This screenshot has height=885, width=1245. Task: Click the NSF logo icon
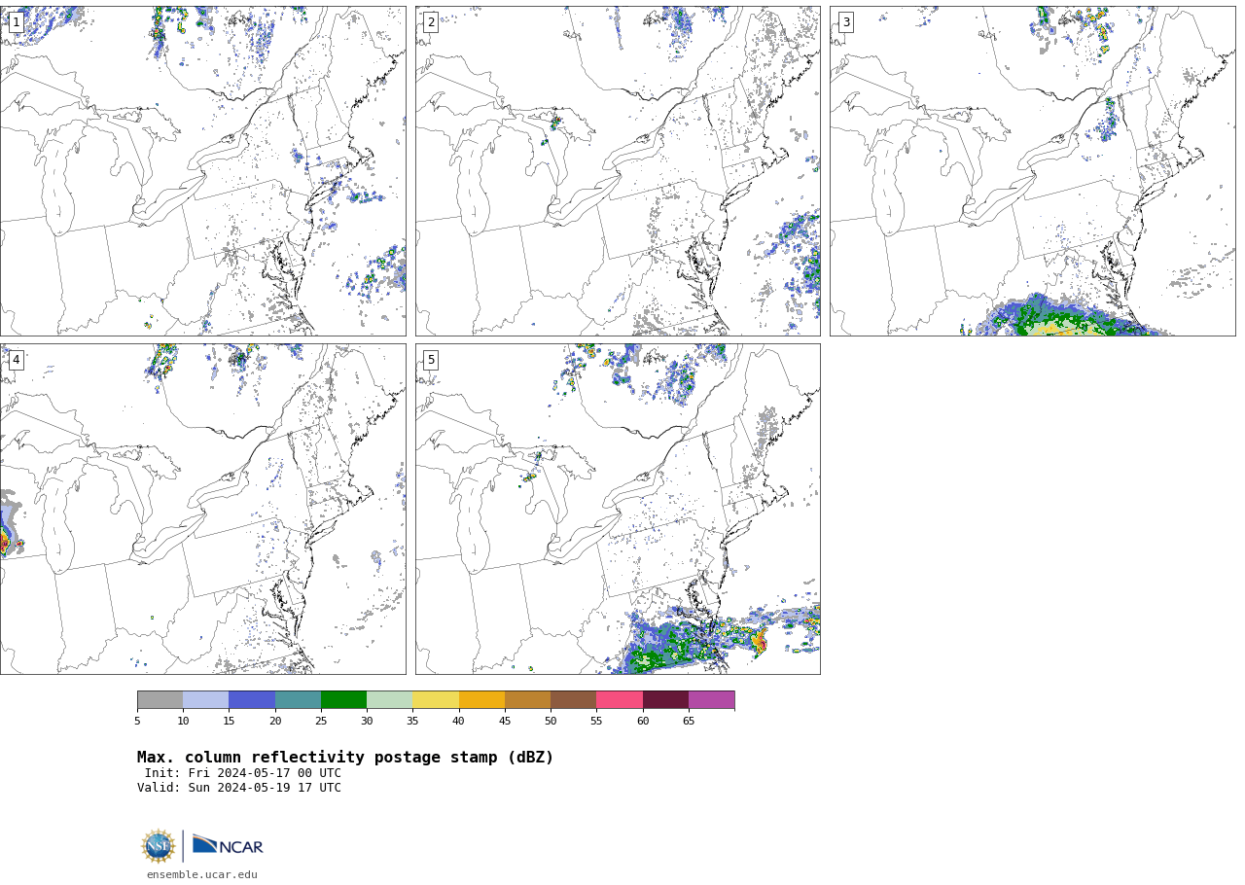pyautogui.click(x=158, y=846)
